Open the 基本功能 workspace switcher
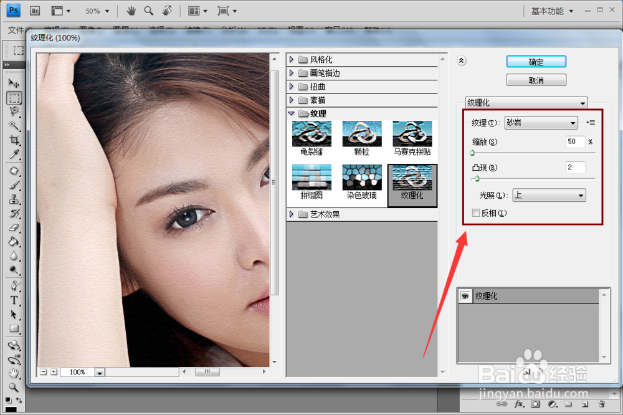623x415 pixels. pos(552,11)
